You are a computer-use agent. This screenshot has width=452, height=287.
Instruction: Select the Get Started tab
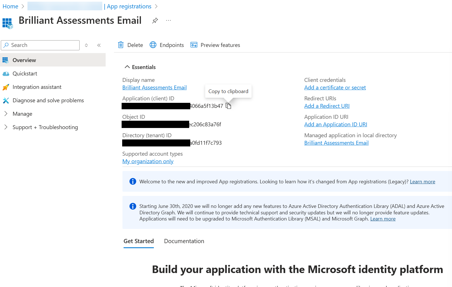[x=138, y=241]
